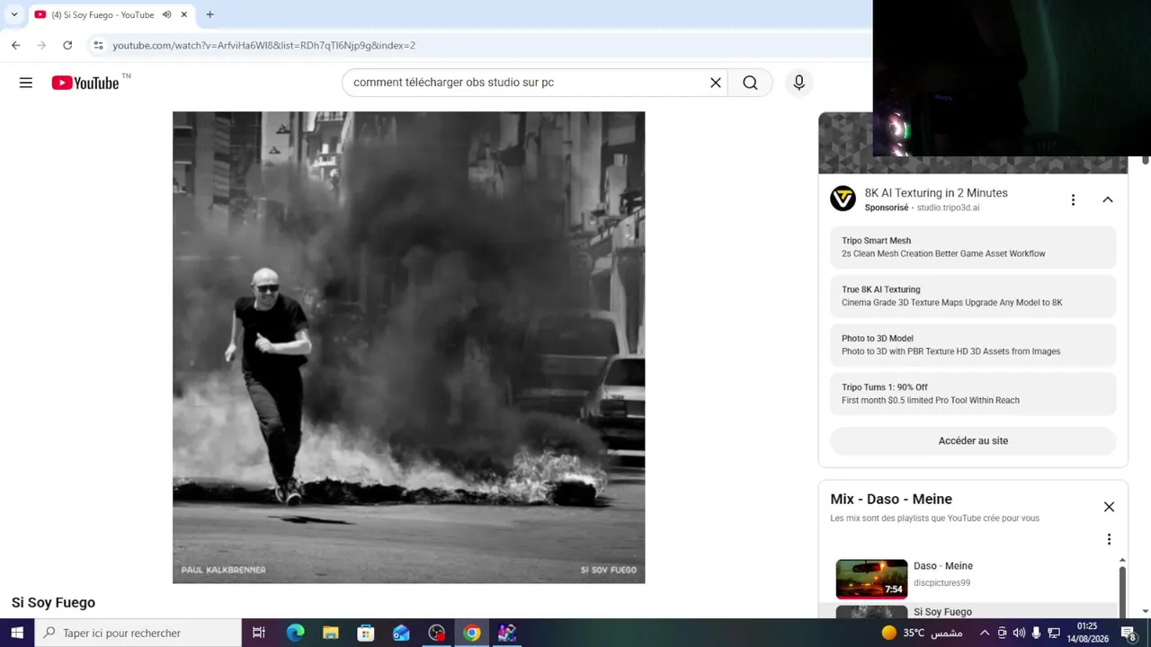1151x647 pixels.
Task: Go to the YouTube home logo
Action: [85, 83]
